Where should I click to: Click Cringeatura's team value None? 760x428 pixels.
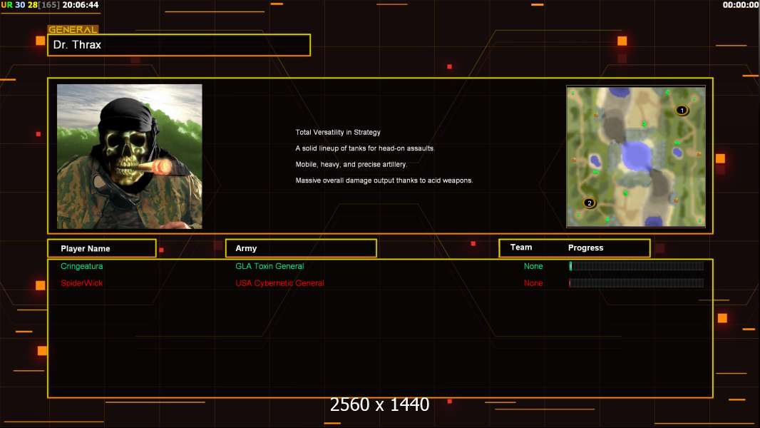pos(533,266)
